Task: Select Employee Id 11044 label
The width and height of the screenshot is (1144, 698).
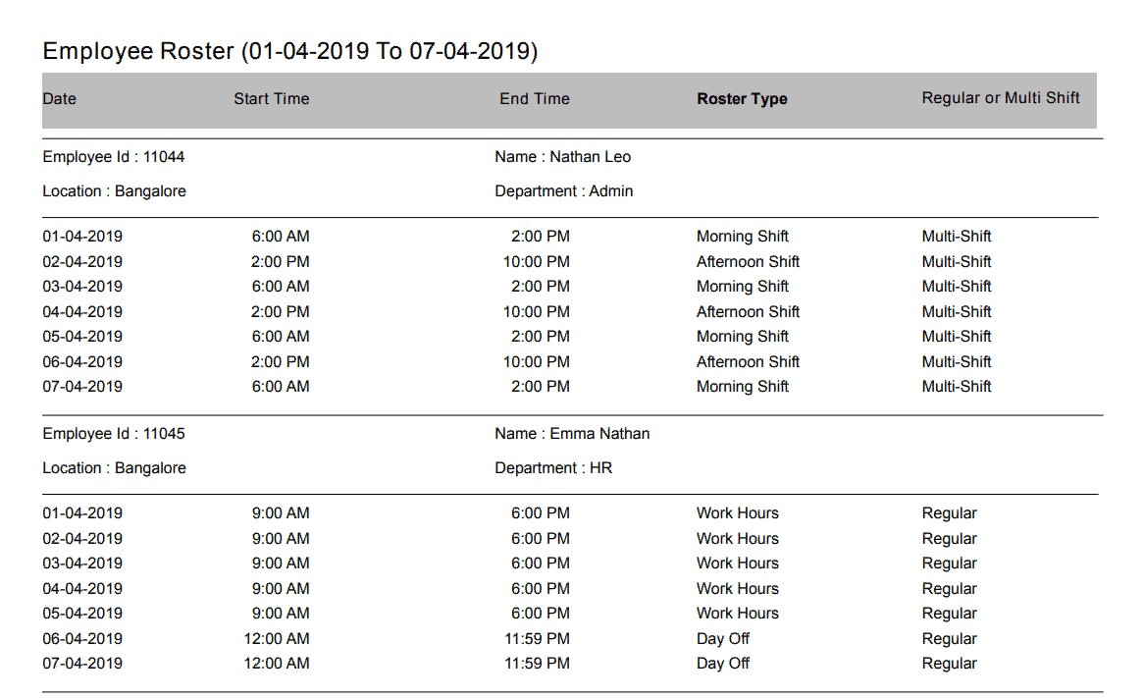Action: 114,157
